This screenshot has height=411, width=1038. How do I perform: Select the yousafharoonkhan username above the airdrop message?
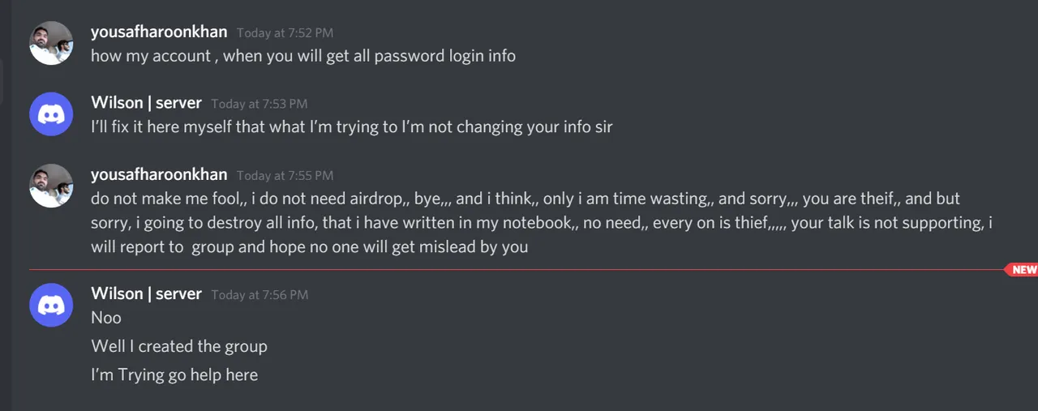[159, 174]
